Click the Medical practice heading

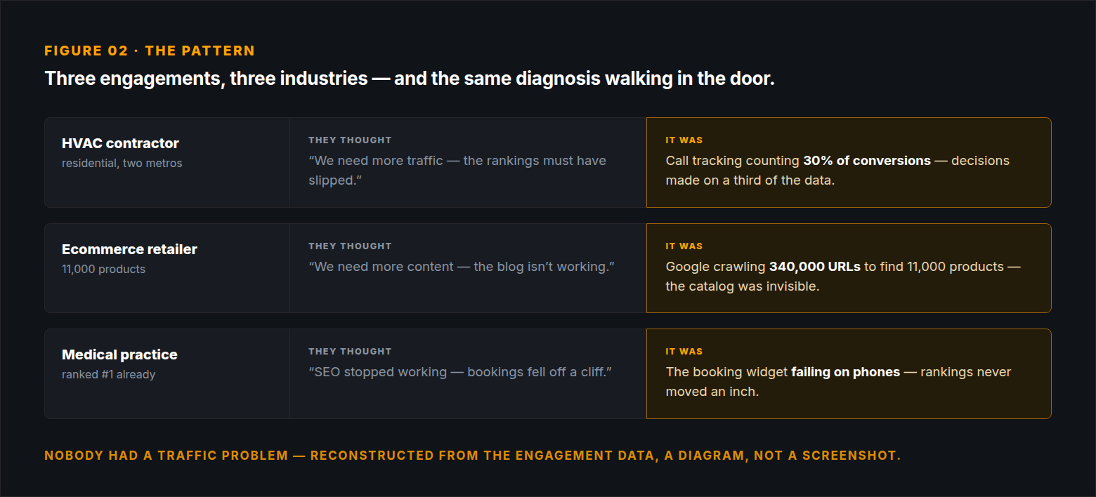[x=119, y=354]
